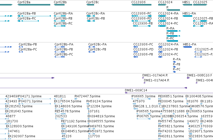Select EST label IP04371.3prime

click(x=30, y=101)
